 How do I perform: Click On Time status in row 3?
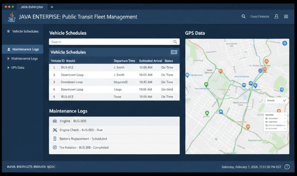point(167,82)
